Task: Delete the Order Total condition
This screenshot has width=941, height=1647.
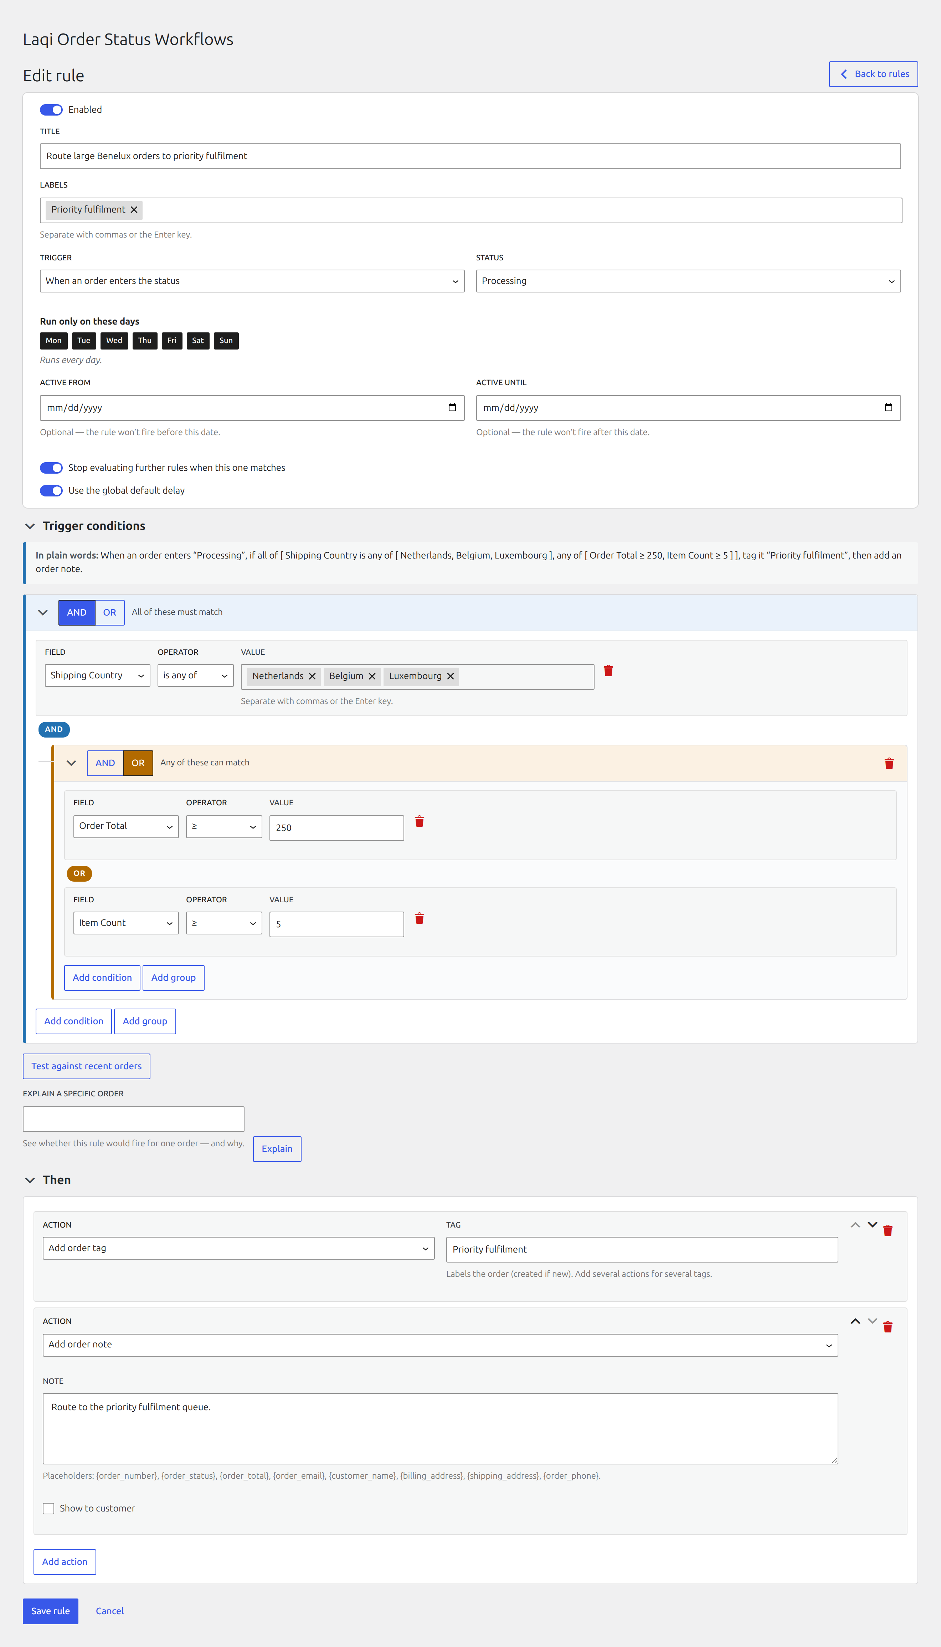Action: [420, 821]
